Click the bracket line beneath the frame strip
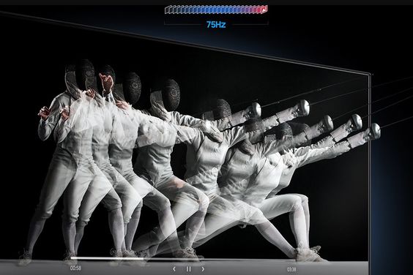Screen dimensions: 413x275 [216, 24]
